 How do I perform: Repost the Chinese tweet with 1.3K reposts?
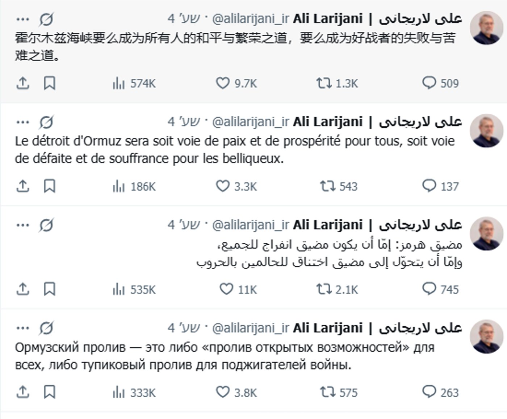coord(323,83)
